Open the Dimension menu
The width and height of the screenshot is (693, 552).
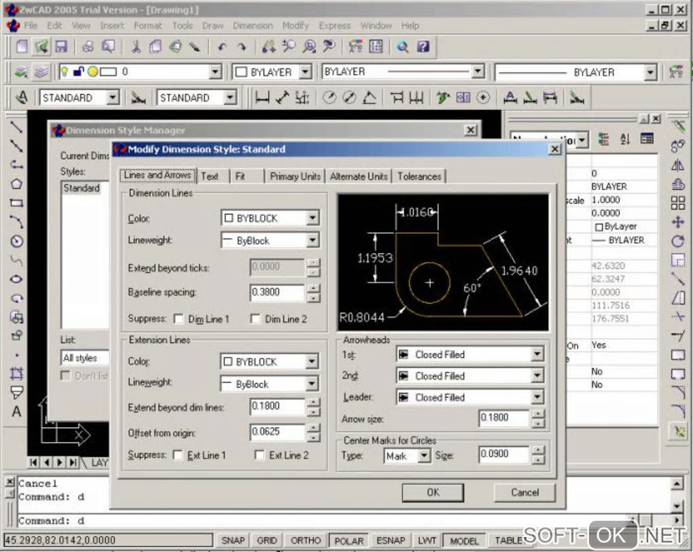(252, 26)
